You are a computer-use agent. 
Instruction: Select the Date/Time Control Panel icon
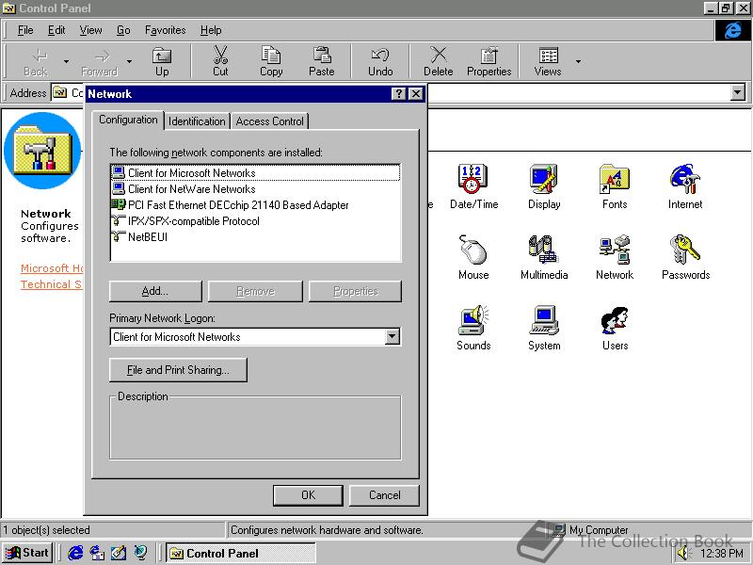coord(473,186)
